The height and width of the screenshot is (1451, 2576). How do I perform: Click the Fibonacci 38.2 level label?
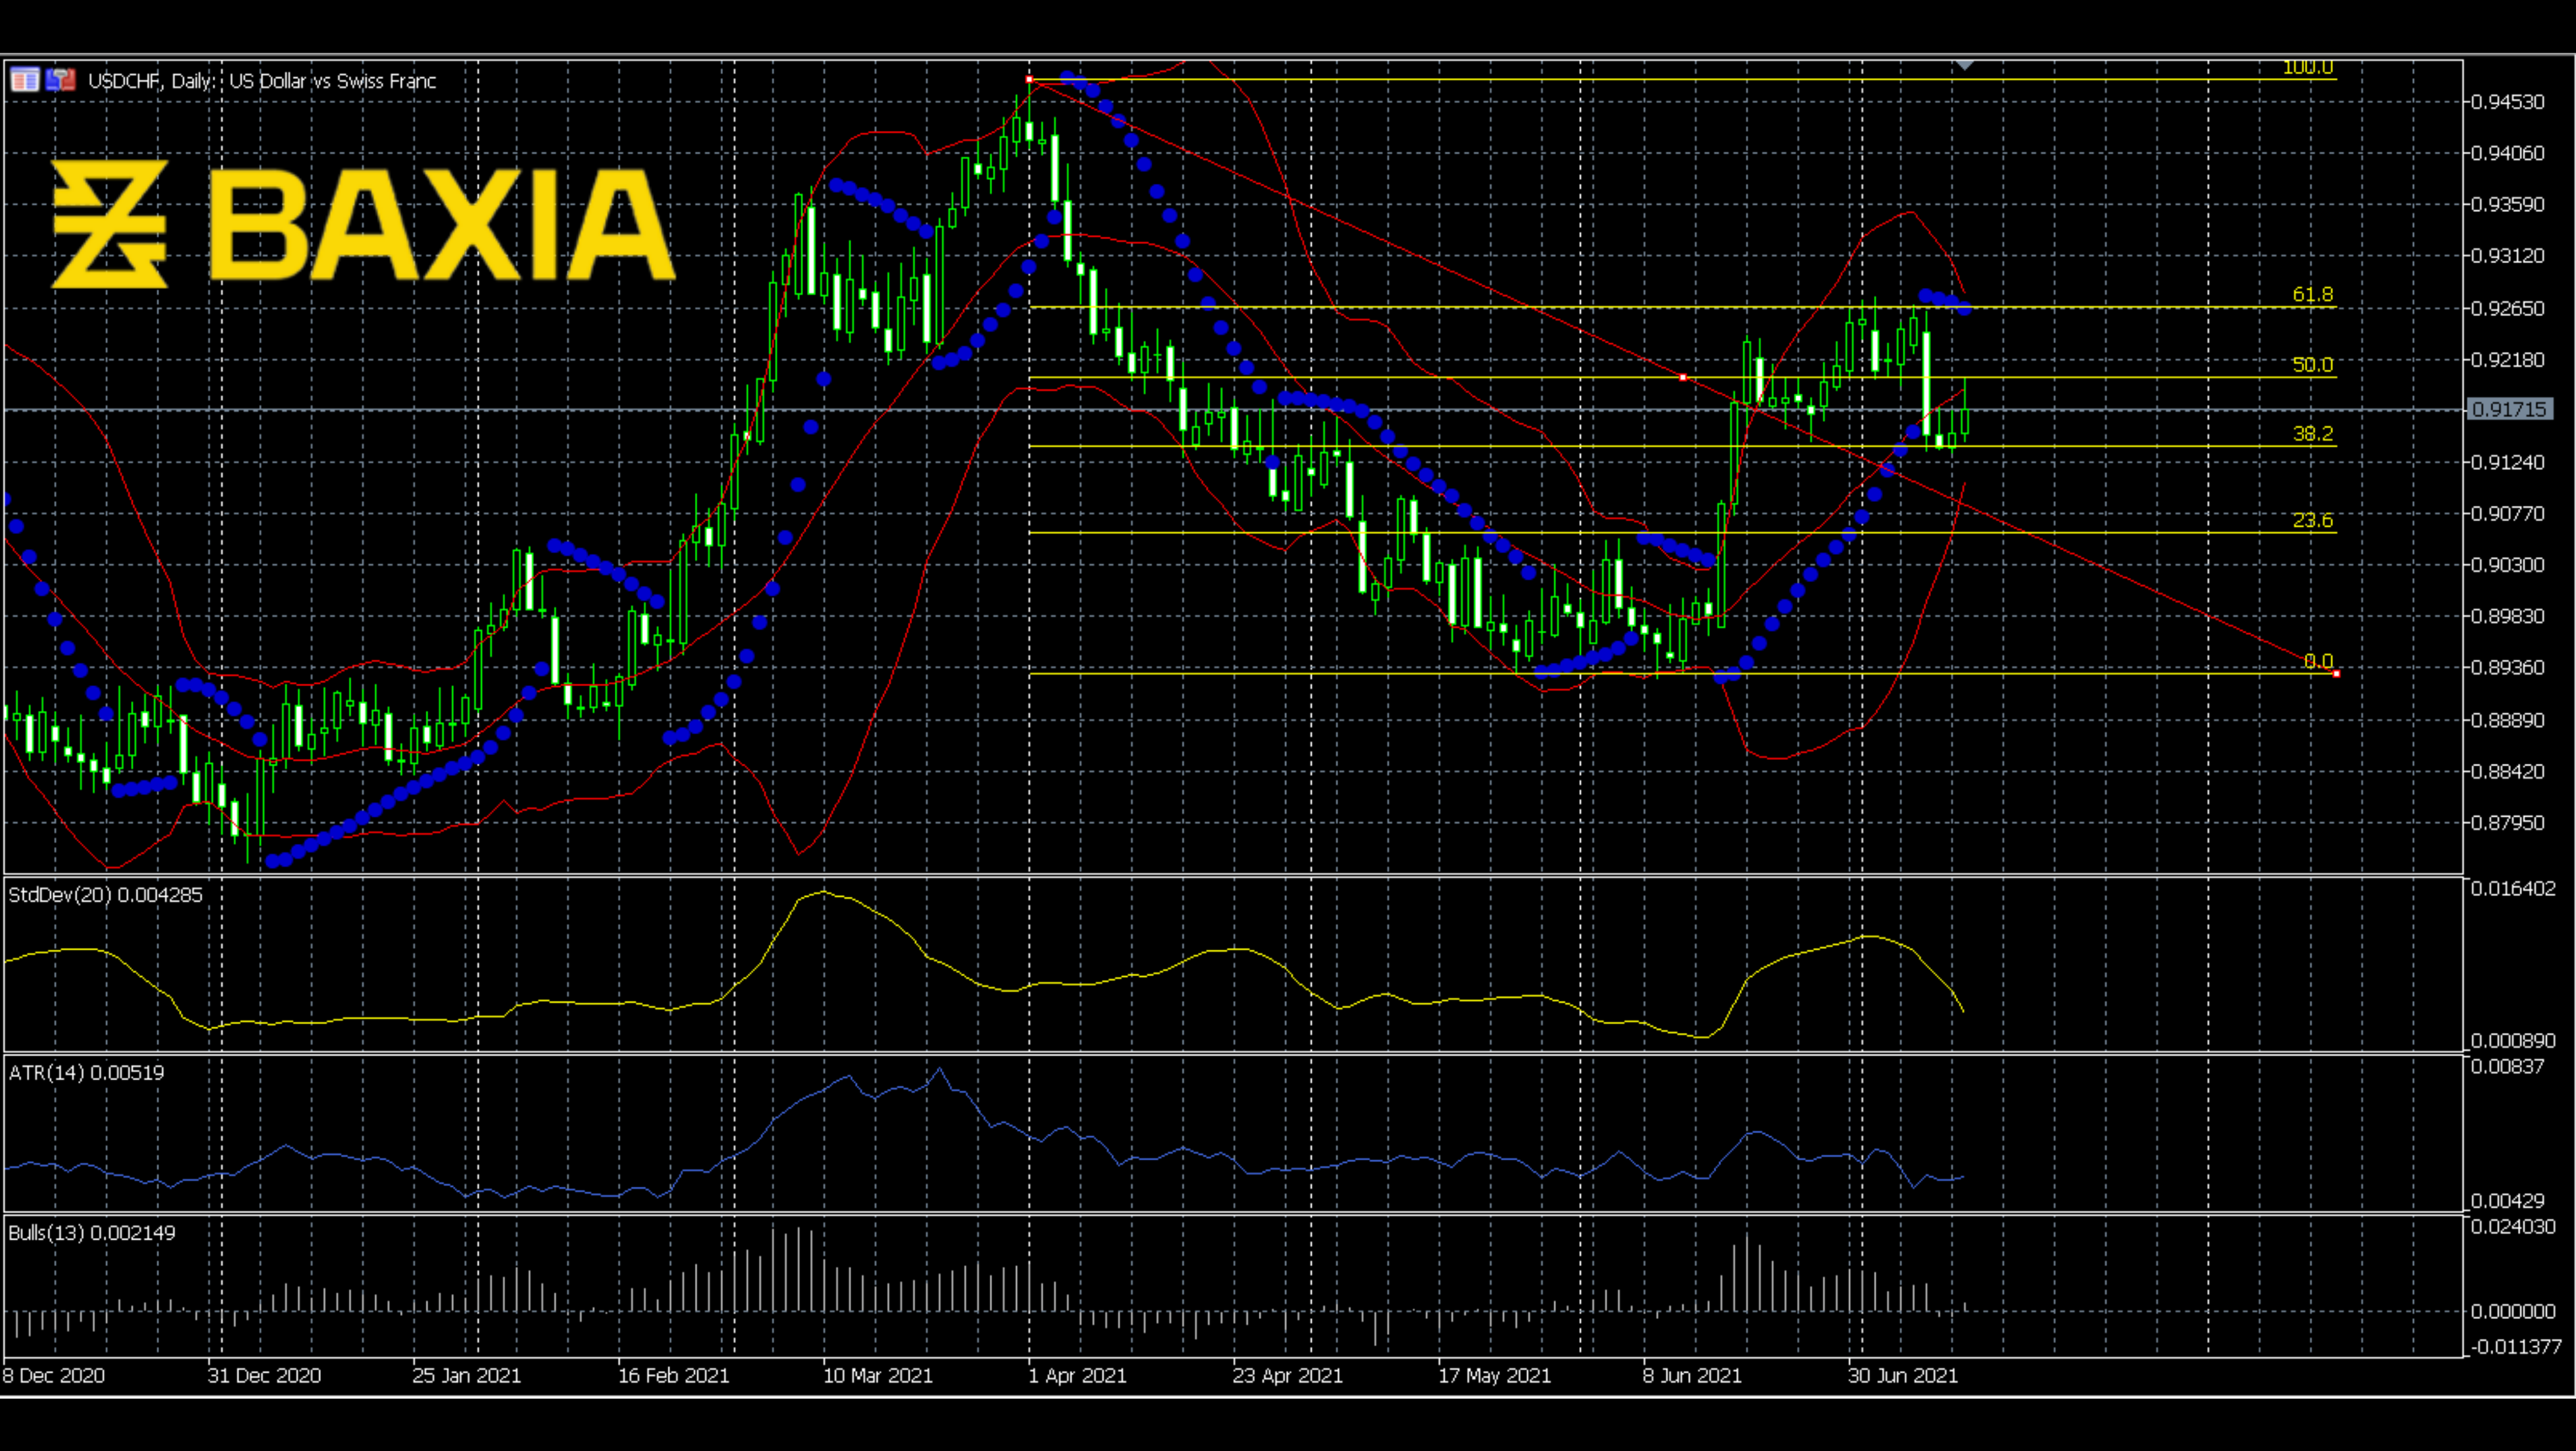coord(2313,433)
